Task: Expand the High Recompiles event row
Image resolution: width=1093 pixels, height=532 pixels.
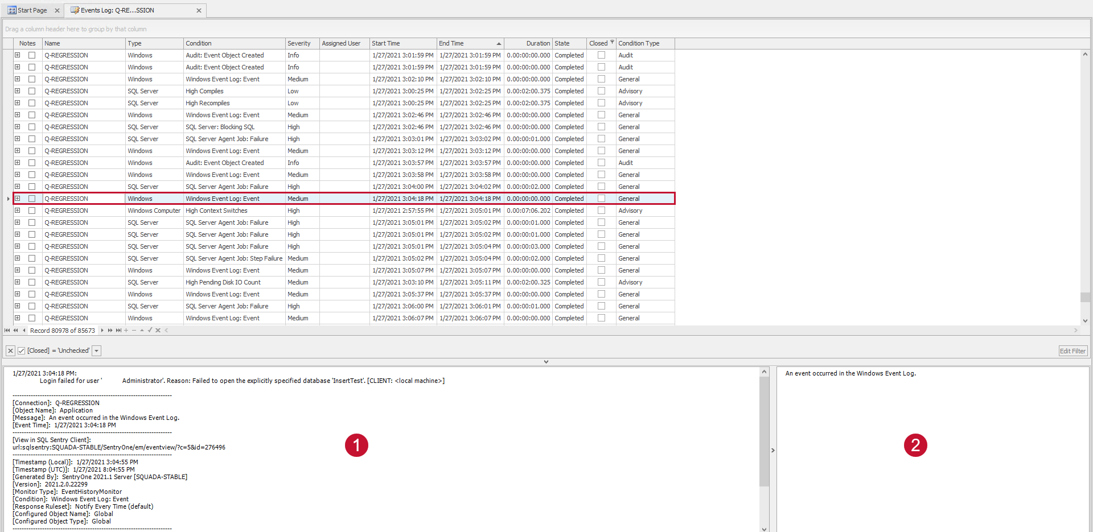Action: (x=18, y=103)
